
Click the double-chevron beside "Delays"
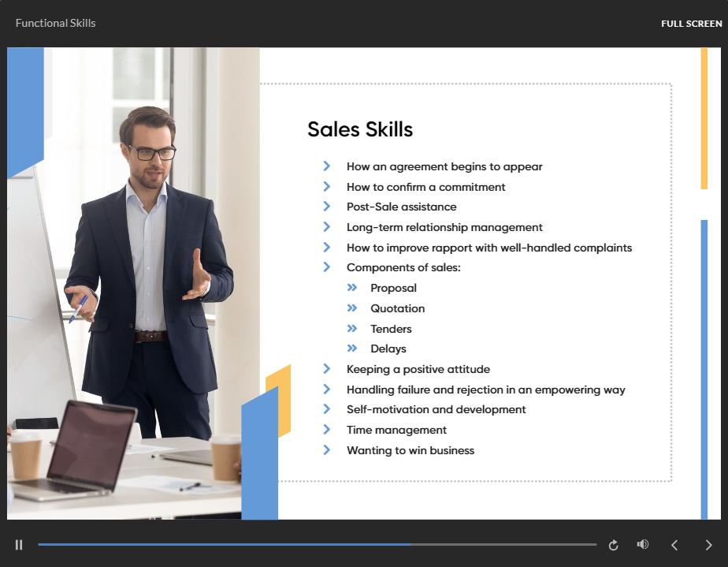click(x=352, y=349)
